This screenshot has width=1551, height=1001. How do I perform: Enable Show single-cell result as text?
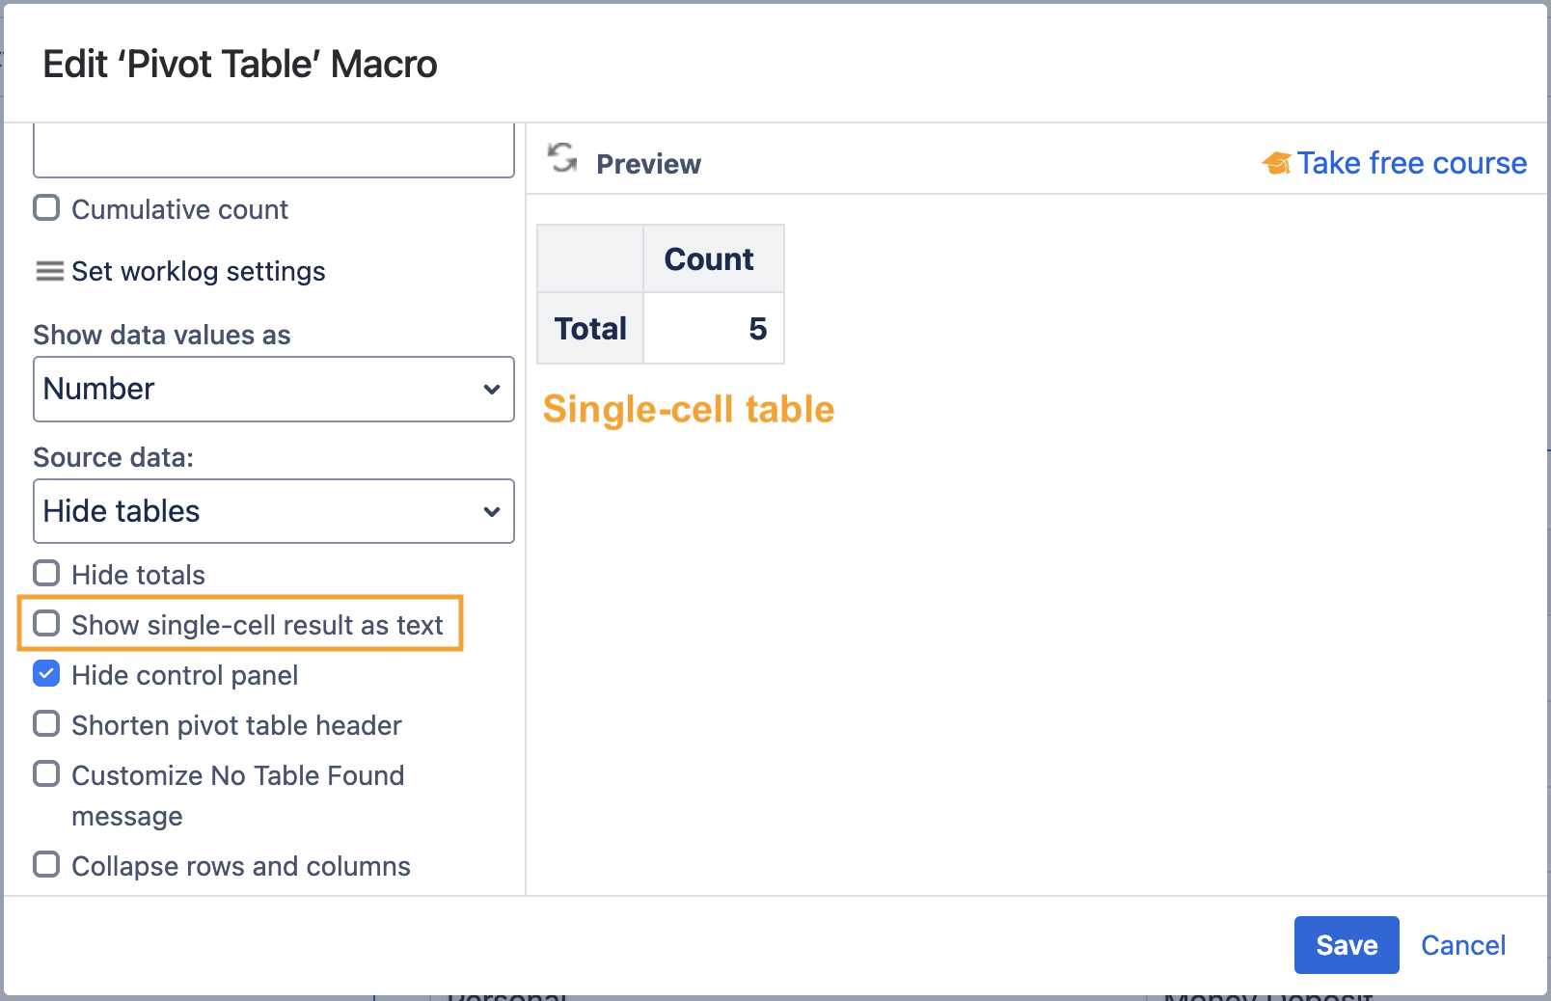click(46, 624)
